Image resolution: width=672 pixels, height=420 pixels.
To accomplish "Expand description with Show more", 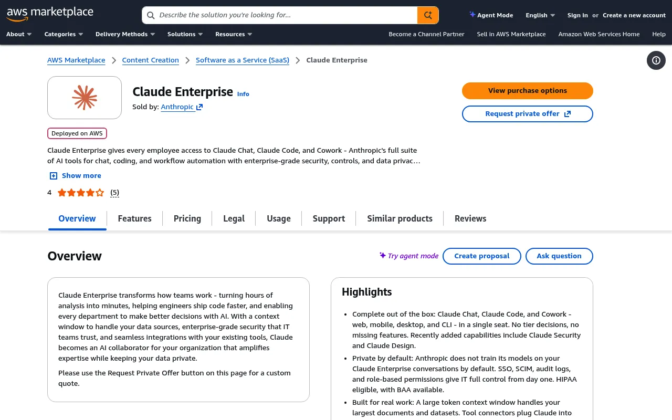I will (75, 176).
